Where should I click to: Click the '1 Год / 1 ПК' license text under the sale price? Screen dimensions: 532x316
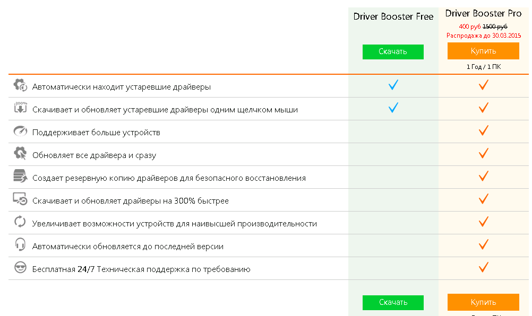[x=484, y=67]
